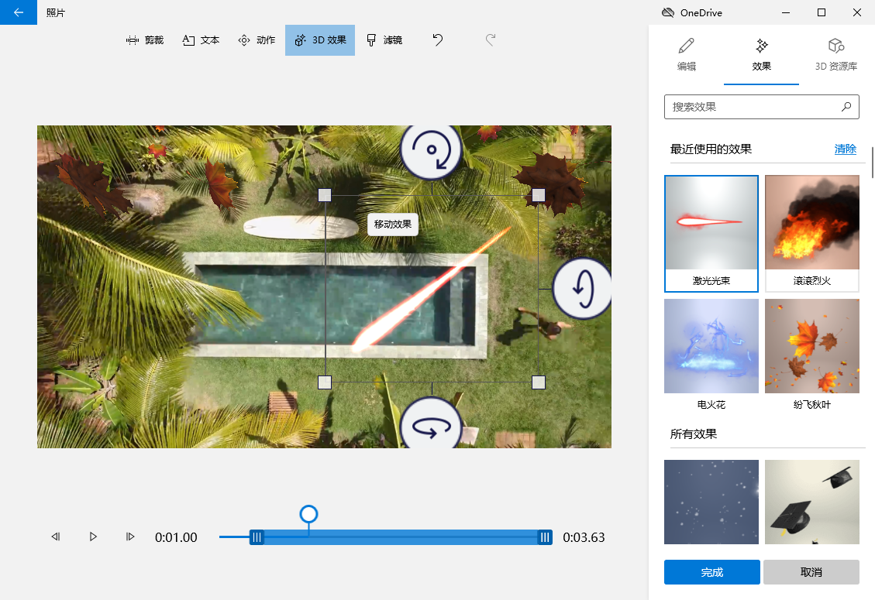The image size is (875, 600).
Task: Select the 滚滚烈火 effect thumbnail
Action: (812, 233)
